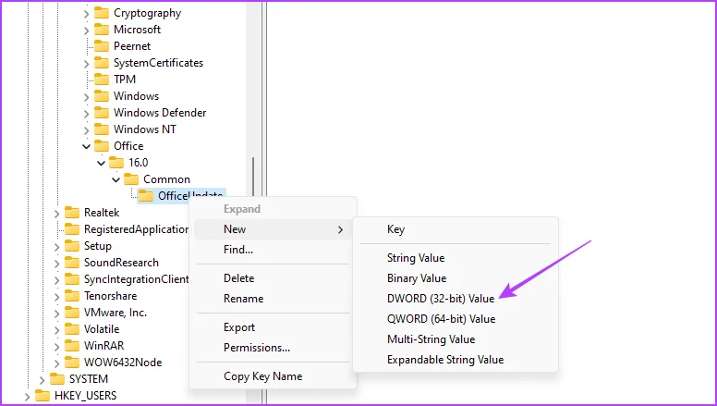This screenshot has width=717, height=406.
Task: Click the Common folder icon
Action: point(131,179)
